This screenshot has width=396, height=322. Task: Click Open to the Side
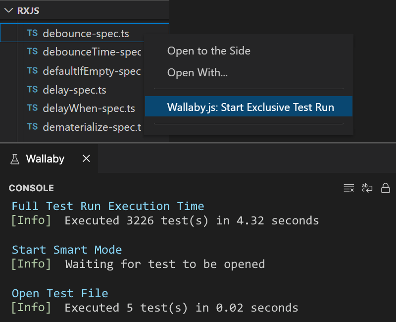pyautogui.click(x=208, y=51)
